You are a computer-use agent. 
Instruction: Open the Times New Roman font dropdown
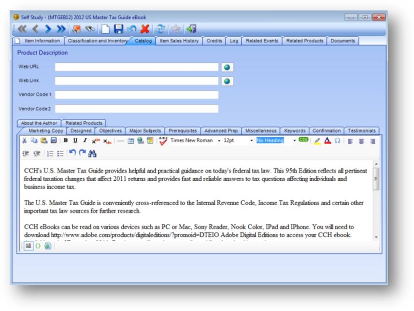[219, 141]
